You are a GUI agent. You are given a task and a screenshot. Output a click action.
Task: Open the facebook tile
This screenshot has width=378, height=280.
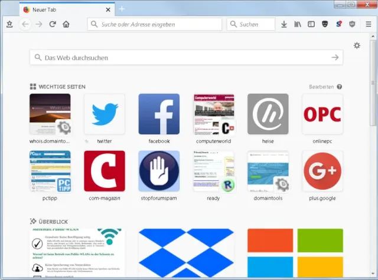click(159, 114)
